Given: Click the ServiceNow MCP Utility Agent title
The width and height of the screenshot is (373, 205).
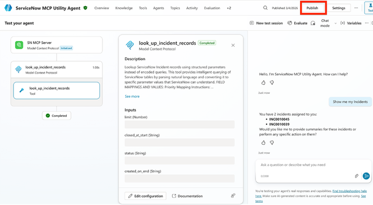Looking at the screenshot, I should pos(48,8).
